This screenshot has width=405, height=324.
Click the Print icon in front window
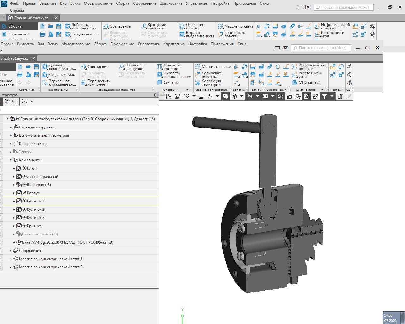(20, 75)
